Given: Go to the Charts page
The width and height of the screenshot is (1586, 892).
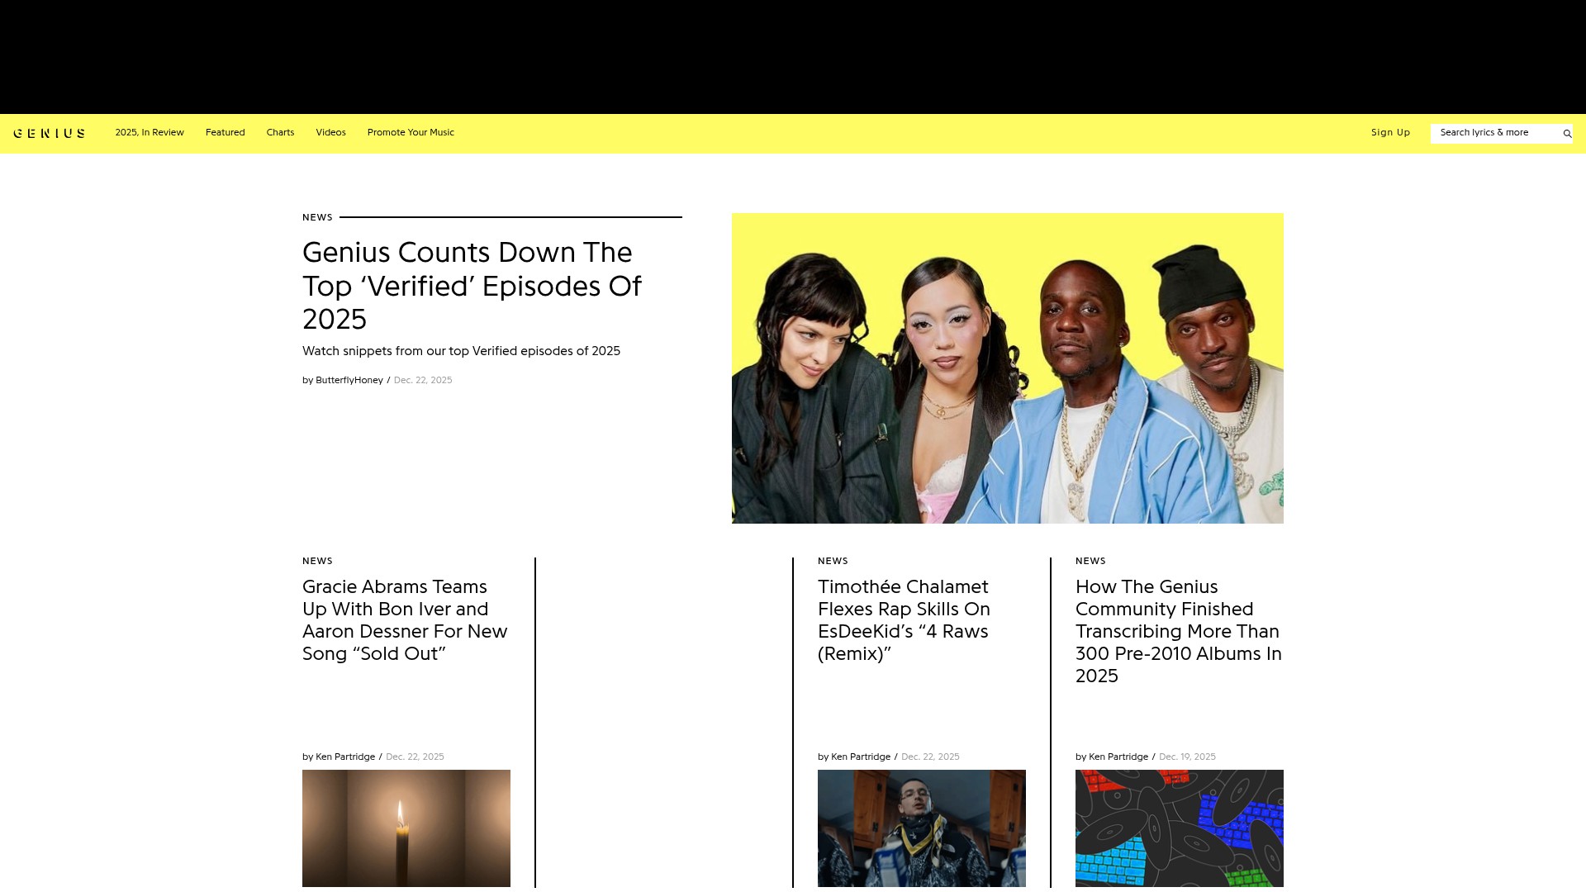Looking at the screenshot, I should (280, 133).
